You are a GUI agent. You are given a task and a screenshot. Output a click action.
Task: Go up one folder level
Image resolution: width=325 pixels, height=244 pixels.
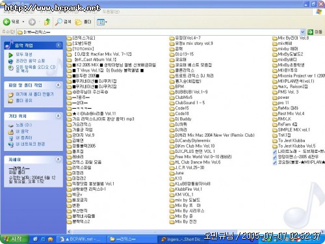click(x=47, y=21)
